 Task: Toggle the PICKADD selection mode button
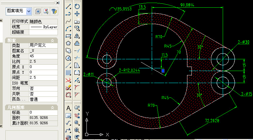pos(38,11)
